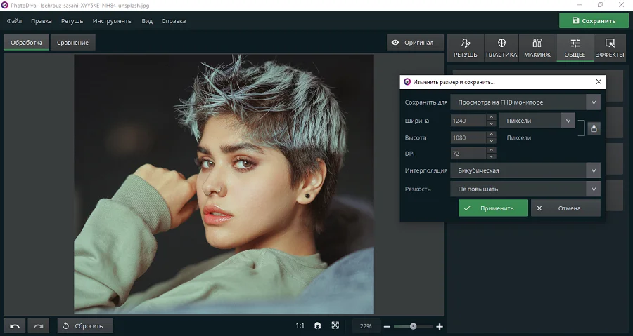Open the Макияж makeup tab
The height and width of the screenshot is (336, 633).
pyautogui.click(x=537, y=48)
